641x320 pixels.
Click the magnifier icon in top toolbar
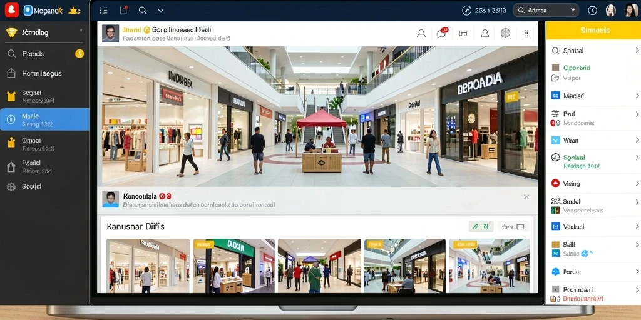tap(143, 11)
